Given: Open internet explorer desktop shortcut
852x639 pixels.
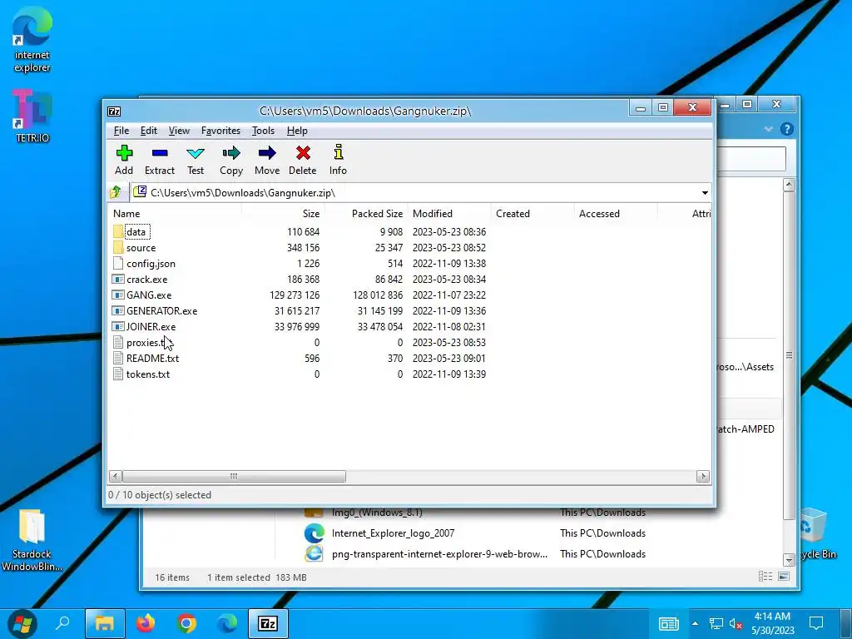Looking at the screenshot, I should tap(32, 39).
